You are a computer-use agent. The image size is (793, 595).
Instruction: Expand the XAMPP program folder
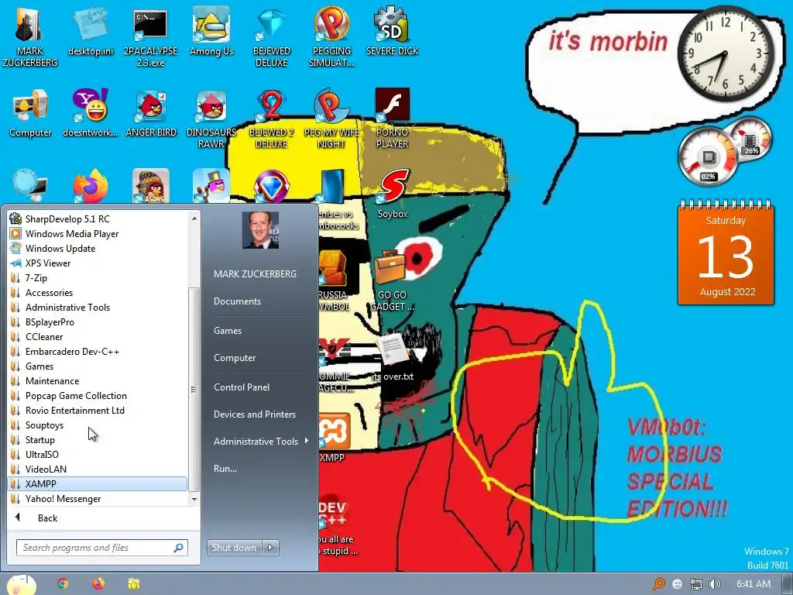click(x=97, y=483)
